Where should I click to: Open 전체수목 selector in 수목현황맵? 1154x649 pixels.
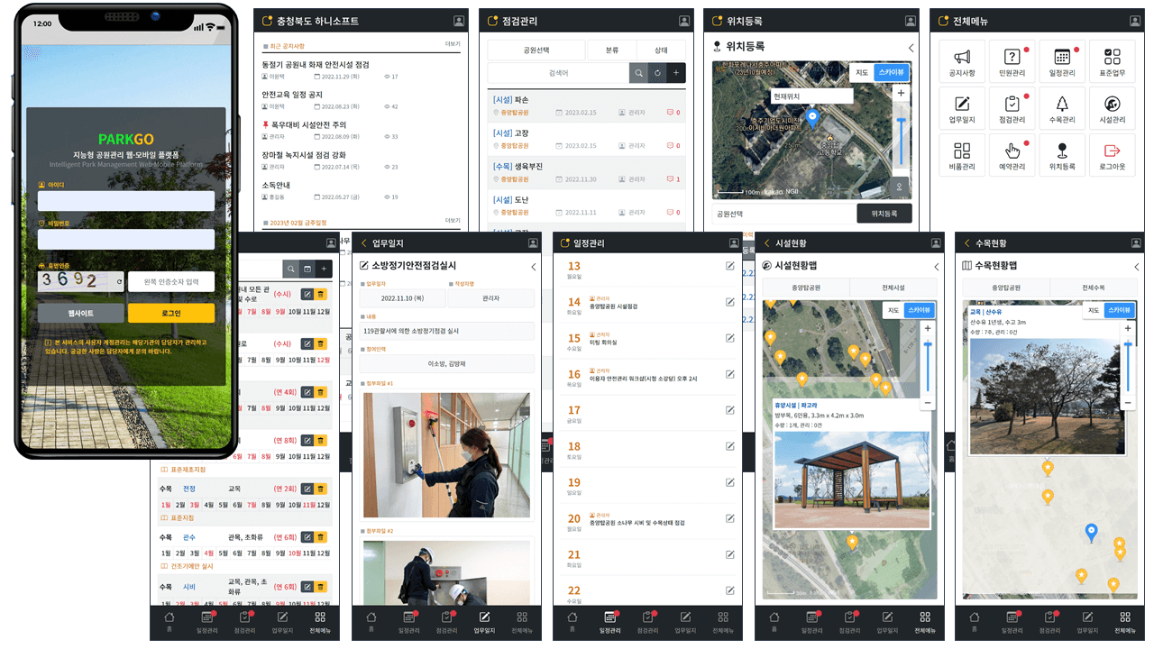click(x=1094, y=288)
